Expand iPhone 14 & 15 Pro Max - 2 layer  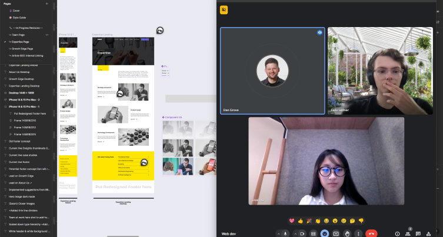pos(5,100)
